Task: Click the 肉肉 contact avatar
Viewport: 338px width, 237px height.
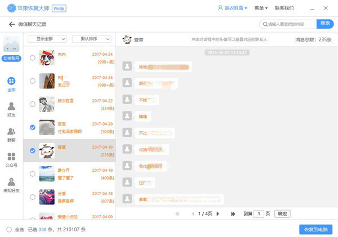Action: tap(47, 58)
